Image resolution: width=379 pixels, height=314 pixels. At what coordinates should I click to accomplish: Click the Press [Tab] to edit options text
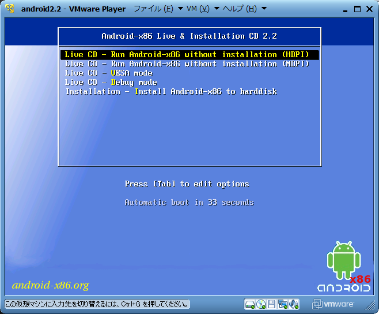pyautogui.click(x=187, y=184)
